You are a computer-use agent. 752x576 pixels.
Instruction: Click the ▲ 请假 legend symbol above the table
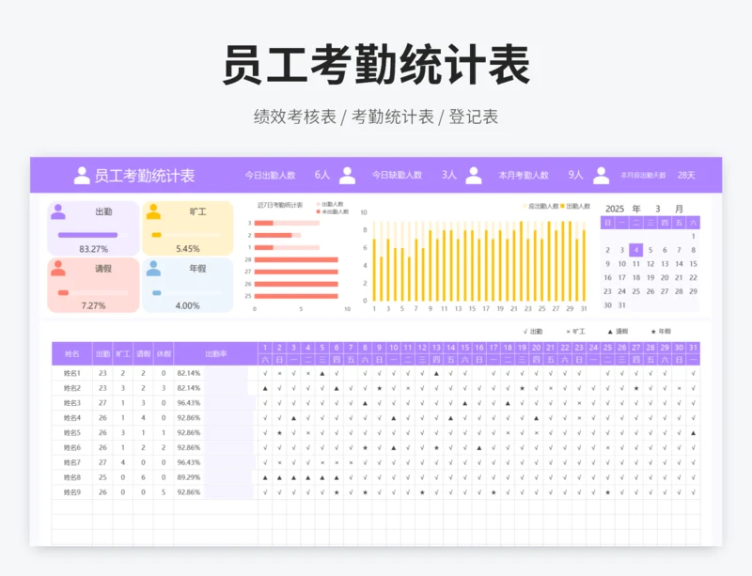tap(610, 332)
